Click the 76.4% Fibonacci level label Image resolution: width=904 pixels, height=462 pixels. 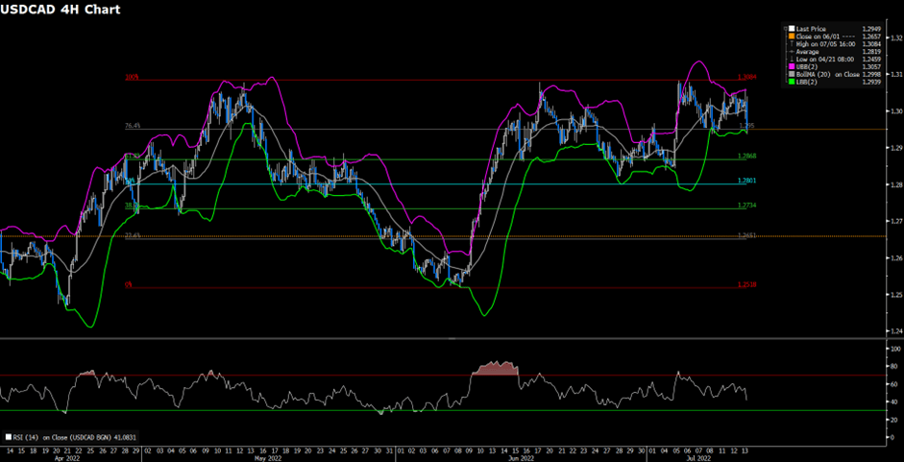(x=133, y=126)
